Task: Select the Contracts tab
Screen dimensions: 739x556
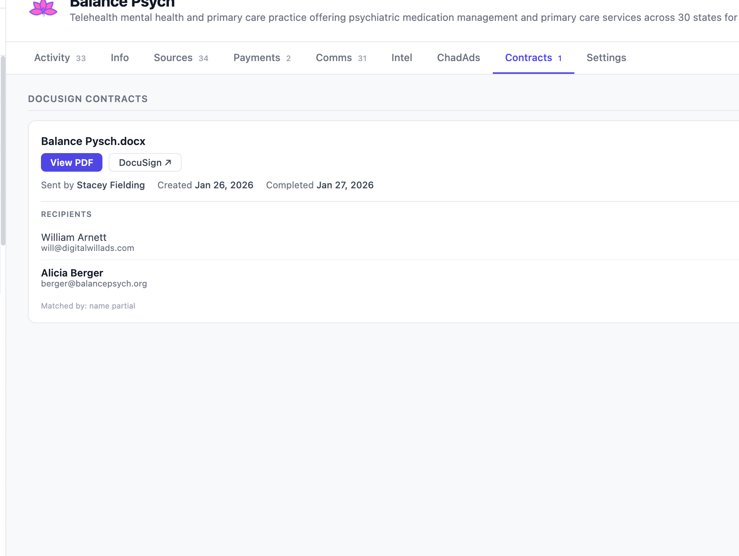Action: click(529, 58)
